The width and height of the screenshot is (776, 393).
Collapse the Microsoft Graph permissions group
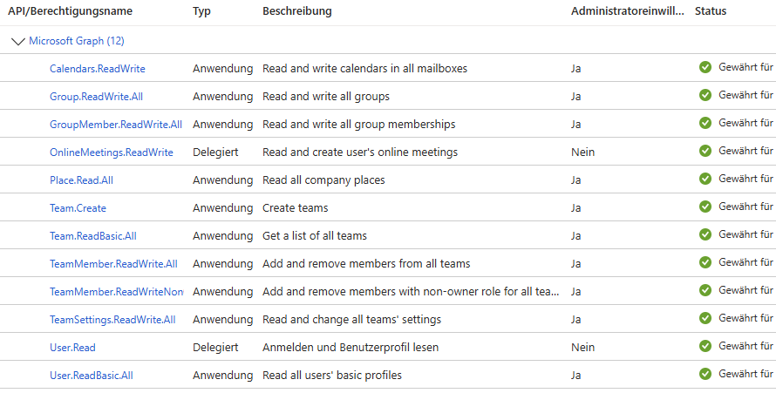[17, 42]
